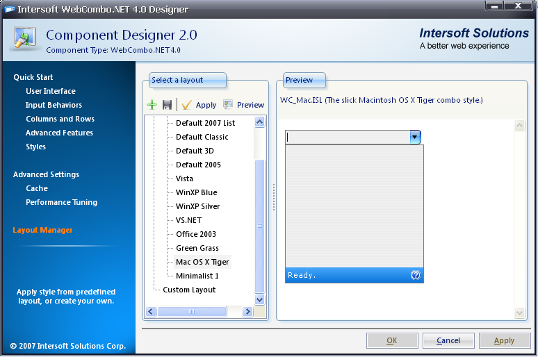Click layout list scroll up arrow
Image resolution: width=538 pixels, height=357 pixels.
260,122
